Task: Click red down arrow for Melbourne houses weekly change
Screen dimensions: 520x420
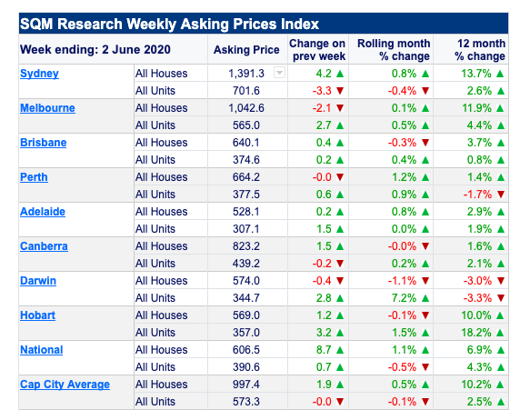Action: 340,108
